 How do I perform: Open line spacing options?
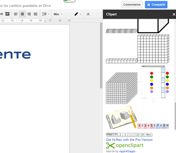point(46,14)
